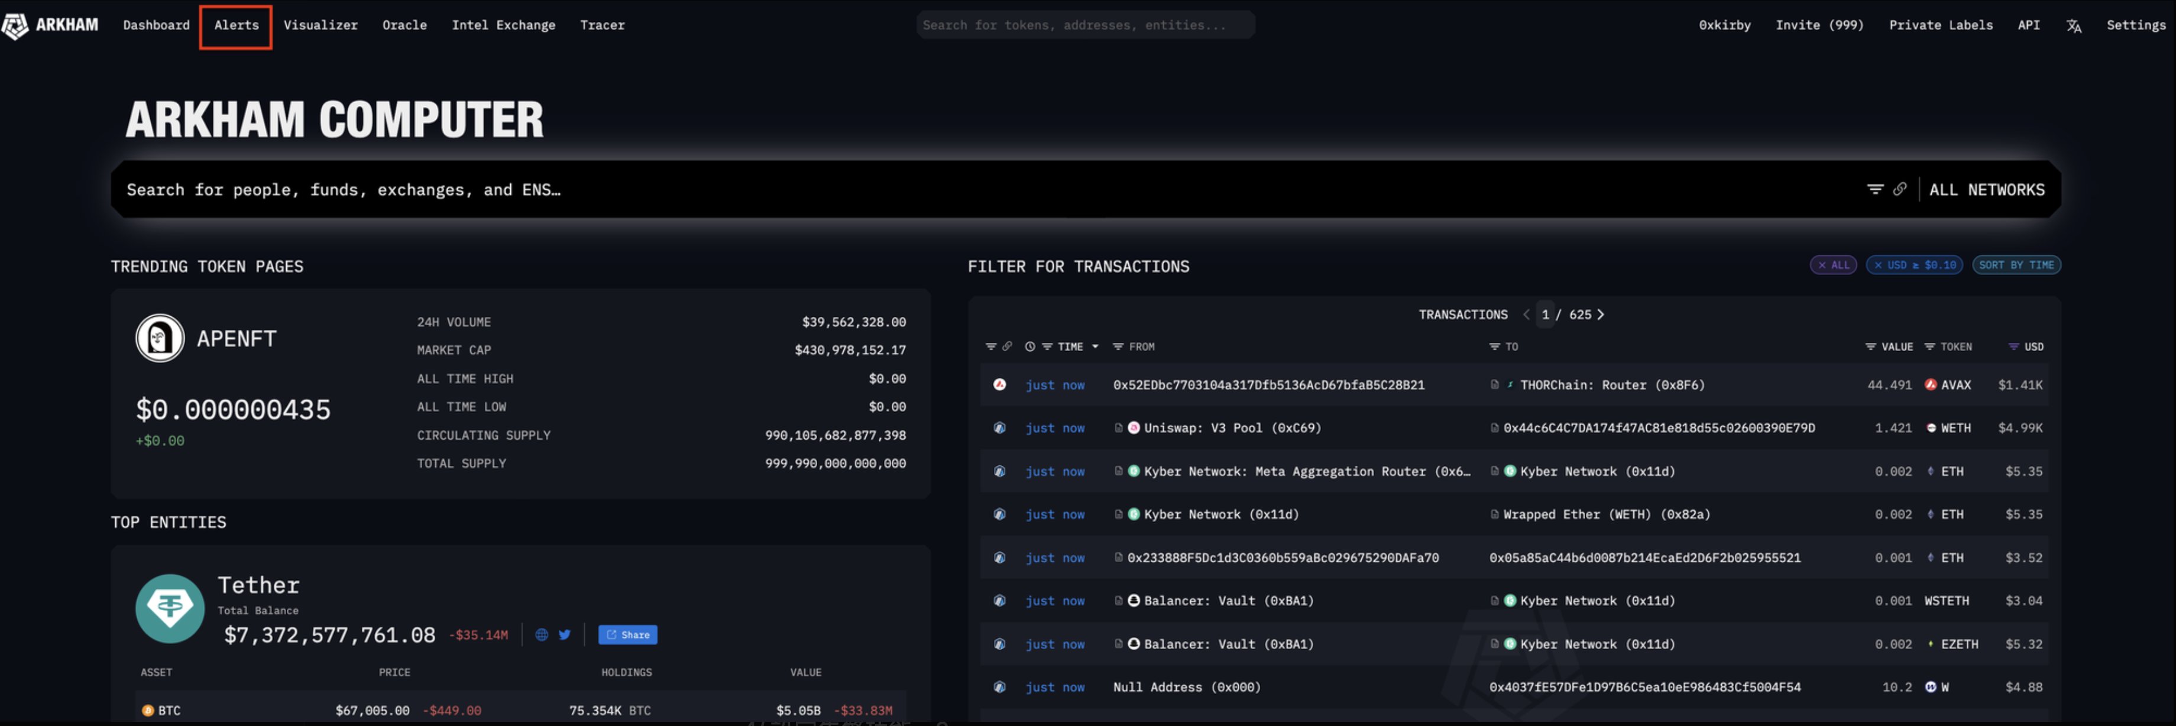Click the AVAX token icon

pos(1930,385)
